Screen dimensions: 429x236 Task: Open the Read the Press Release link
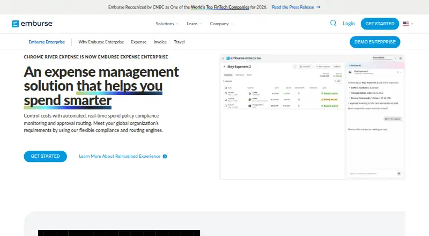tap(296, 7)
